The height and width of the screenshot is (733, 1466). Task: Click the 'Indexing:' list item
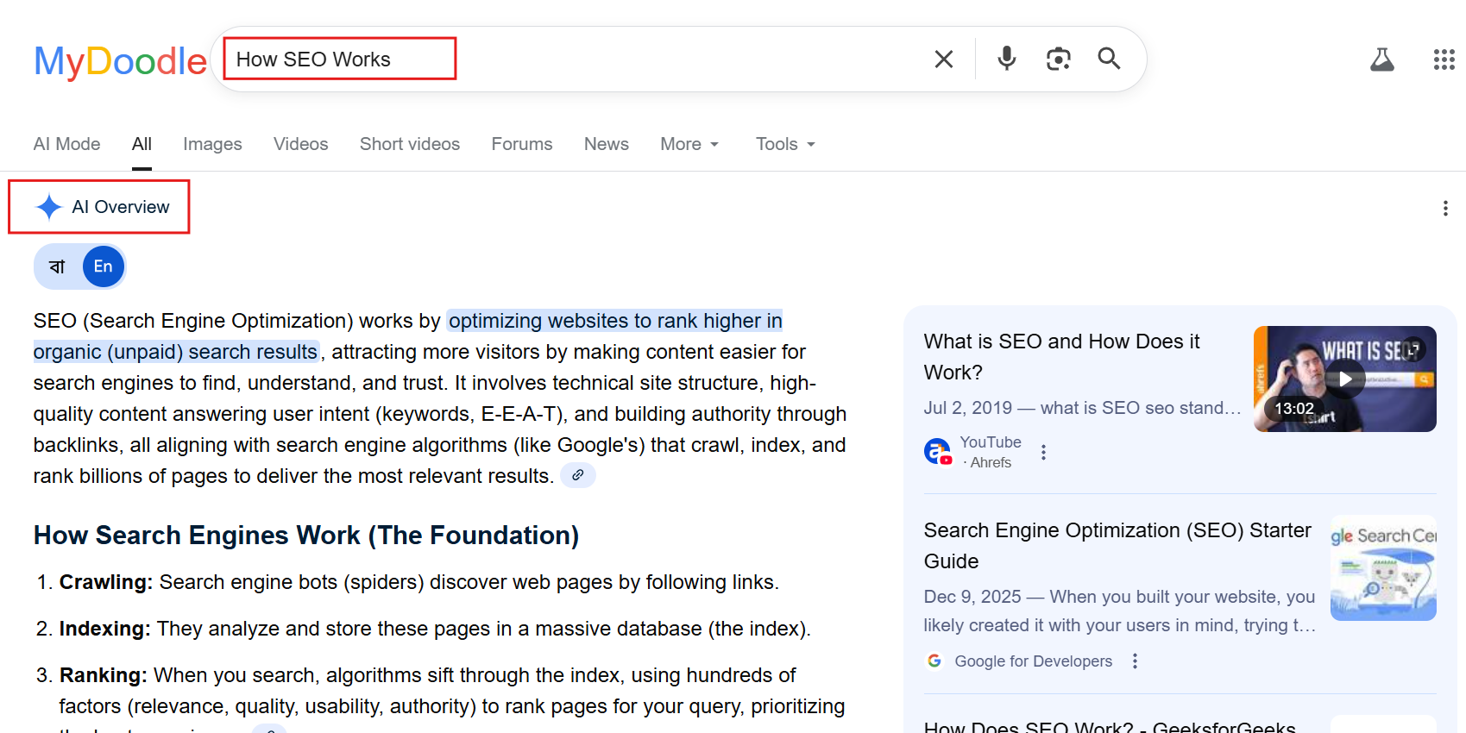tap(435, 629)
